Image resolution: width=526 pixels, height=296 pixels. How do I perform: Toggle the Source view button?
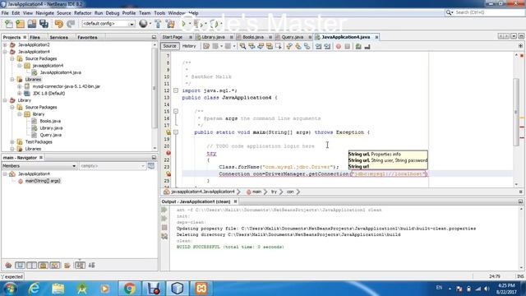(169, 46)
